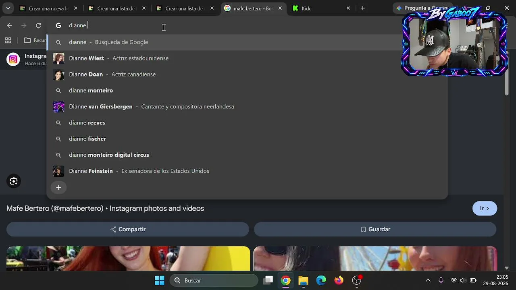The height and width of the screenshot is (290, 516).
Task: Choose 'dianne monteiro digital circus' suggestion
Action: coord(247,155)
